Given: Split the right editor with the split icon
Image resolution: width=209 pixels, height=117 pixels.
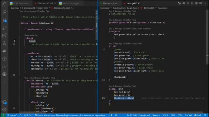Looking at the screenshot, I should coord(201,3).
